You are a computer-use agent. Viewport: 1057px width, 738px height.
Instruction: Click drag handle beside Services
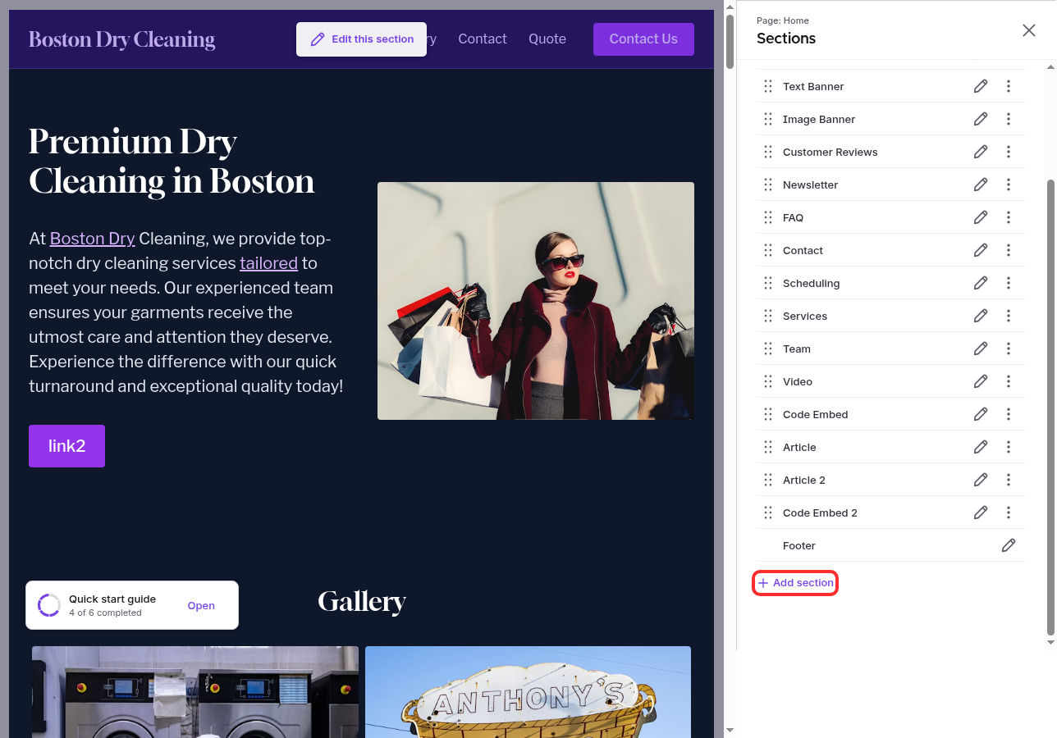pos(768,316)
